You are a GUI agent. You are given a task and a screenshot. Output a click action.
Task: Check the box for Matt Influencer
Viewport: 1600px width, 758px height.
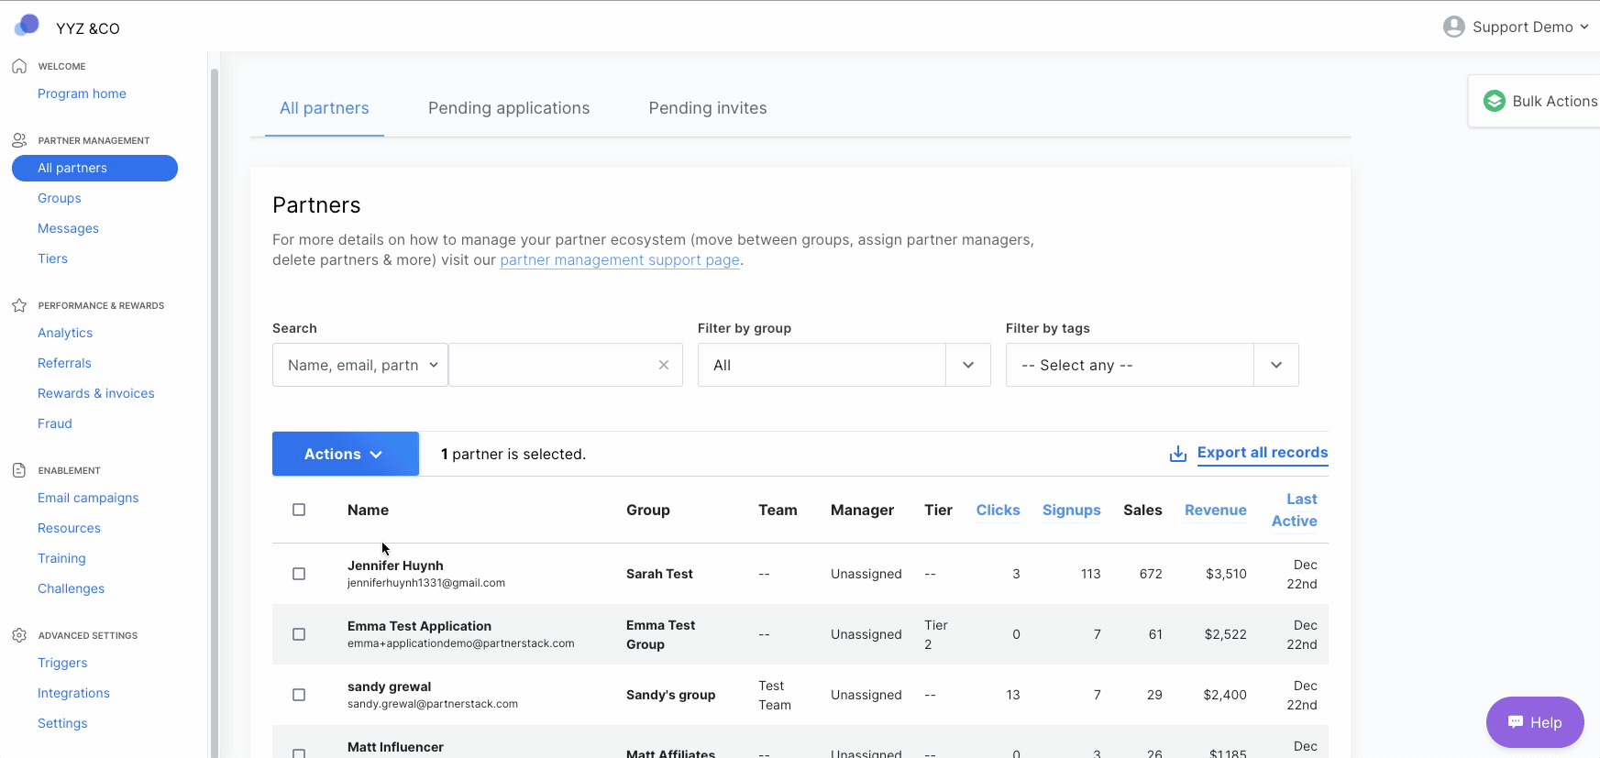299,753
